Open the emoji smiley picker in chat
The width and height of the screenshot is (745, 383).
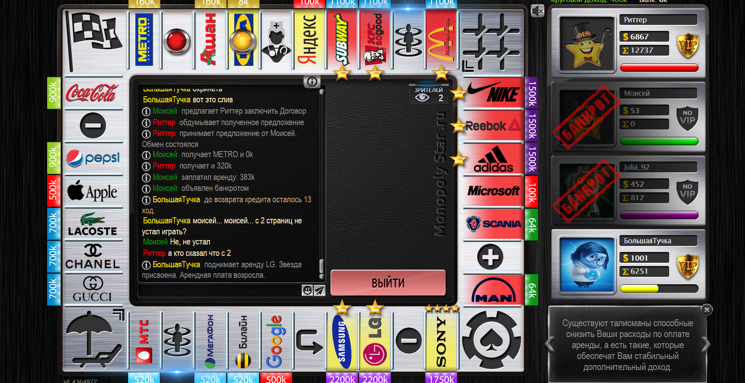(x=307, y=290)
